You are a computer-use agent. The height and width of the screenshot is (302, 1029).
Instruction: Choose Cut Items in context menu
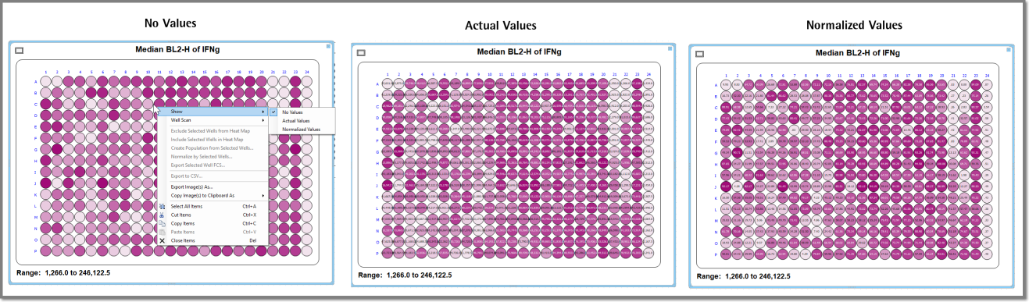point(213,215)
